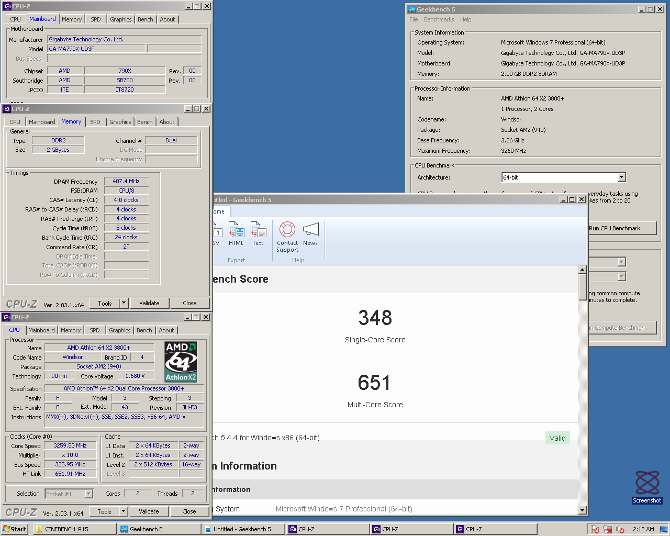
Task: Click Model GA-MA790X-UD3P field
Action: point(96,49)
